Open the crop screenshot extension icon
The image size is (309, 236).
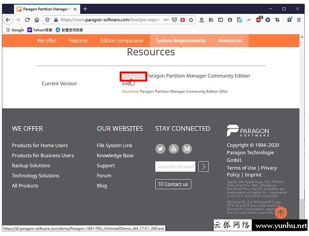pos(277,20)
